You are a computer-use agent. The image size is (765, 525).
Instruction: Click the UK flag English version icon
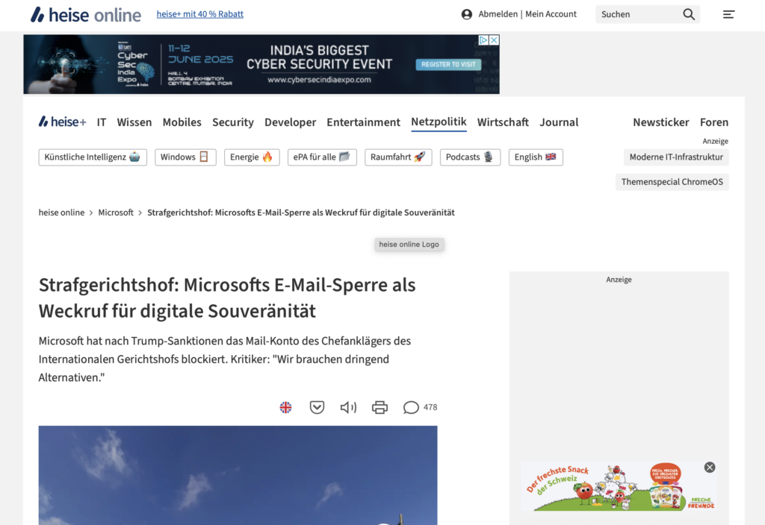pos(286,407)
